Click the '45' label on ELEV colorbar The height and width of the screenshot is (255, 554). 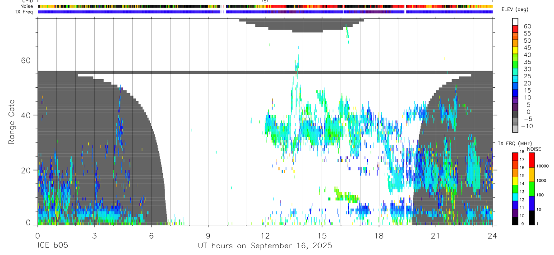(526, 48)
